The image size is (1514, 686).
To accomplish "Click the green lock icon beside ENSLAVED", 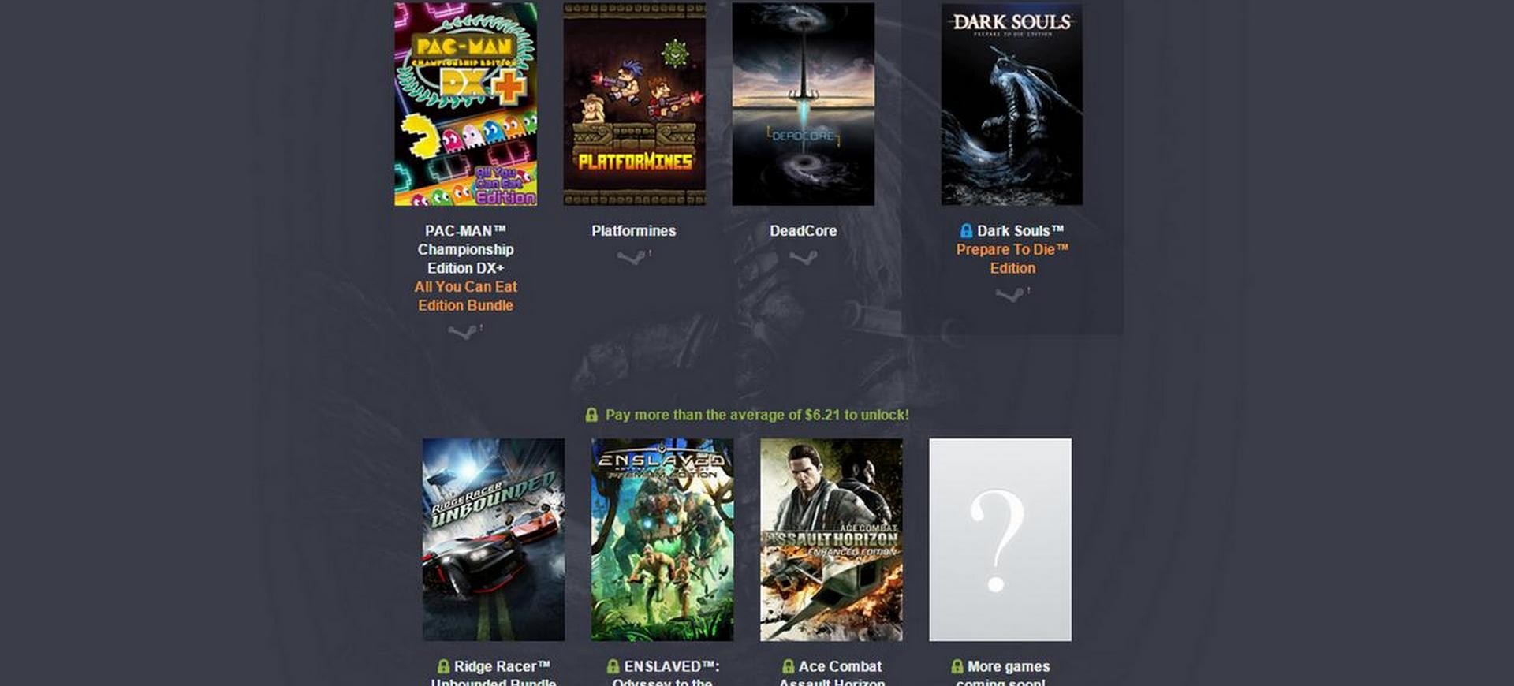I will coord(613,666).
